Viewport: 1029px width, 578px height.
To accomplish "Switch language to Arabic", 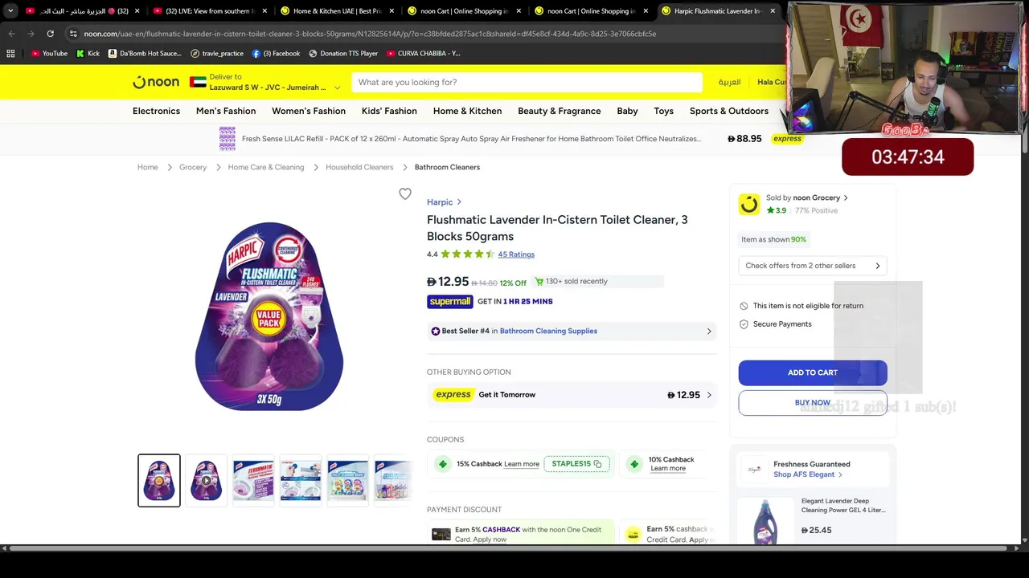I will click(x=729, y=82).
